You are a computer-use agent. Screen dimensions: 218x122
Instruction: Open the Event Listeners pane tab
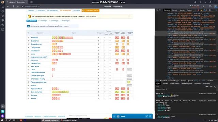(175, 84)
